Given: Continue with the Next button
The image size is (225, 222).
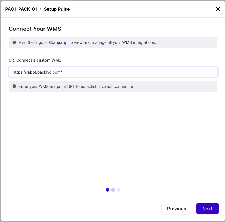Looking at the screenshot, I should [207, 209].
